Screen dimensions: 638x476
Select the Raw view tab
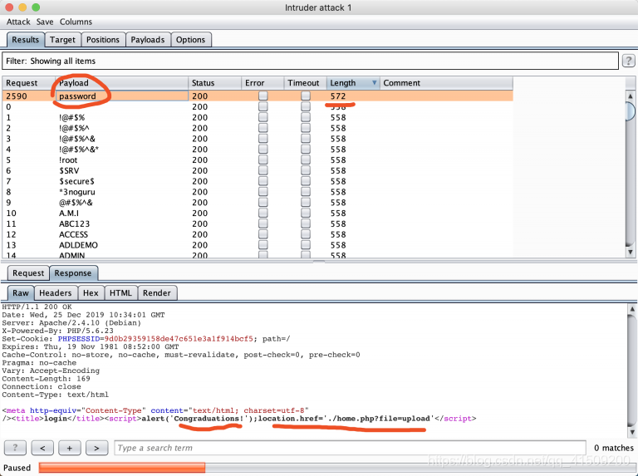click(x=20, y=293)
